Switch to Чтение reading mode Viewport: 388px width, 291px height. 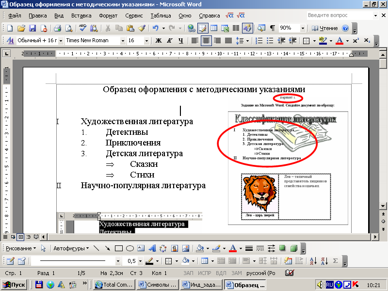(x=324, y=28)
